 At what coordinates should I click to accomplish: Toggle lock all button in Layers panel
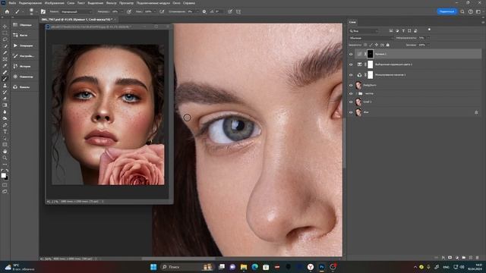click(x=388, y=45)
